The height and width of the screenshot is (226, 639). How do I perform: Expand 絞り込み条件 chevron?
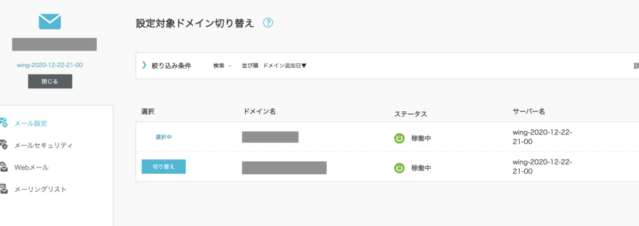(x=144, y=65)
